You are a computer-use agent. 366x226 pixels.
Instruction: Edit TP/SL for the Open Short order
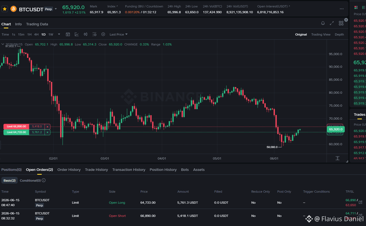point(360,215)
